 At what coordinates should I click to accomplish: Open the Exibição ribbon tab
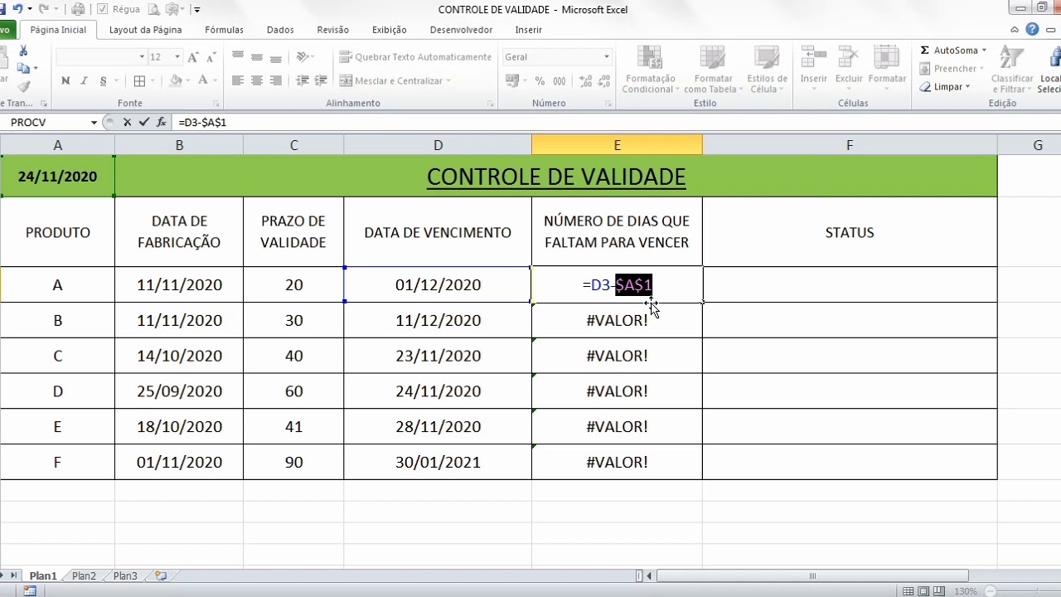coord(390,30)
